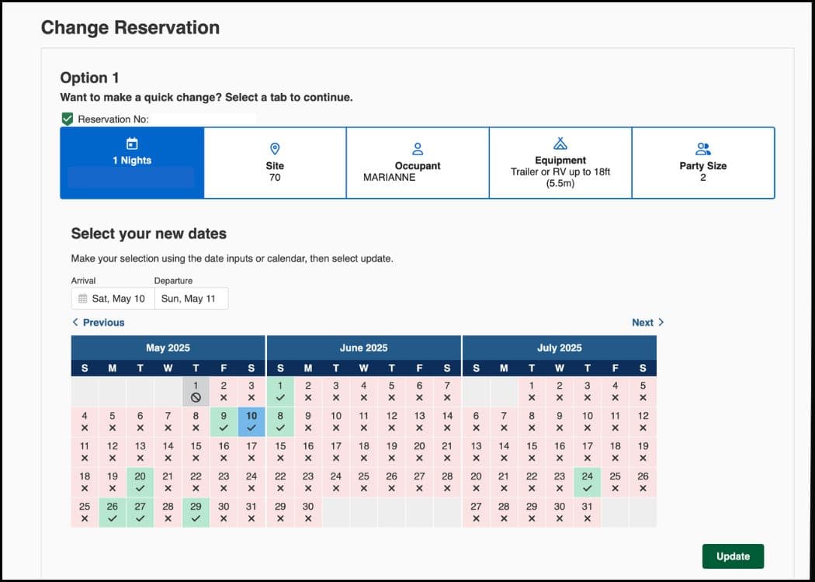Open the Occupant MARIANNE tab

[x=418, y=163]
